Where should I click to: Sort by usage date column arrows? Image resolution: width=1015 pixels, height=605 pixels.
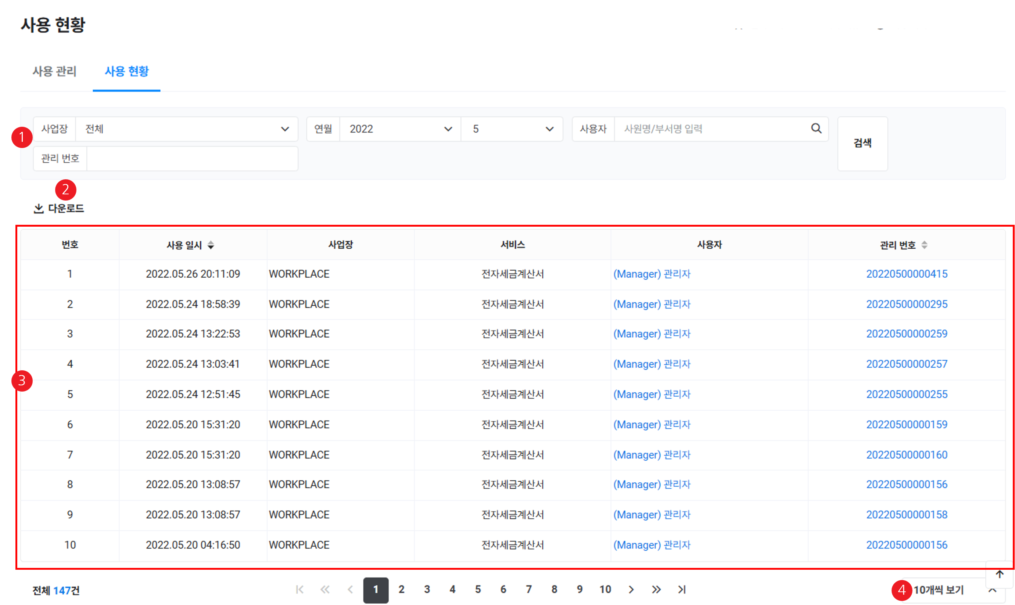[x=211, y=245]
